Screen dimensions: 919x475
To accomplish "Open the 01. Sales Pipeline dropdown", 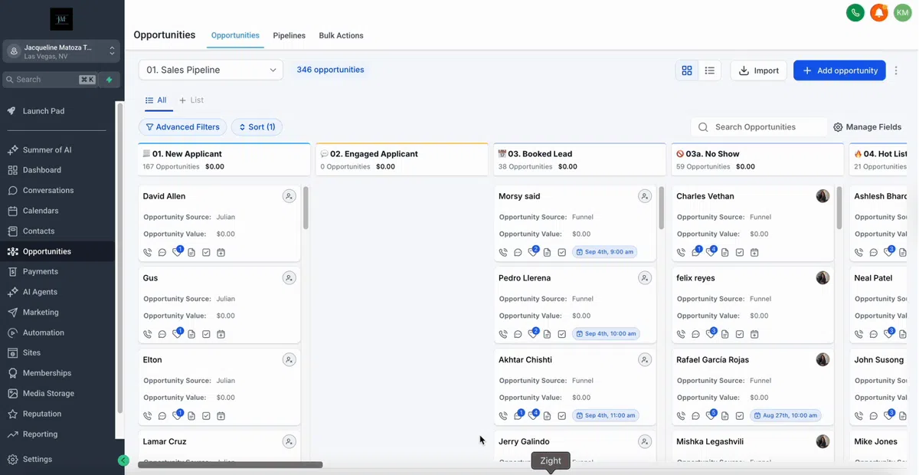I will coord(211,70).
